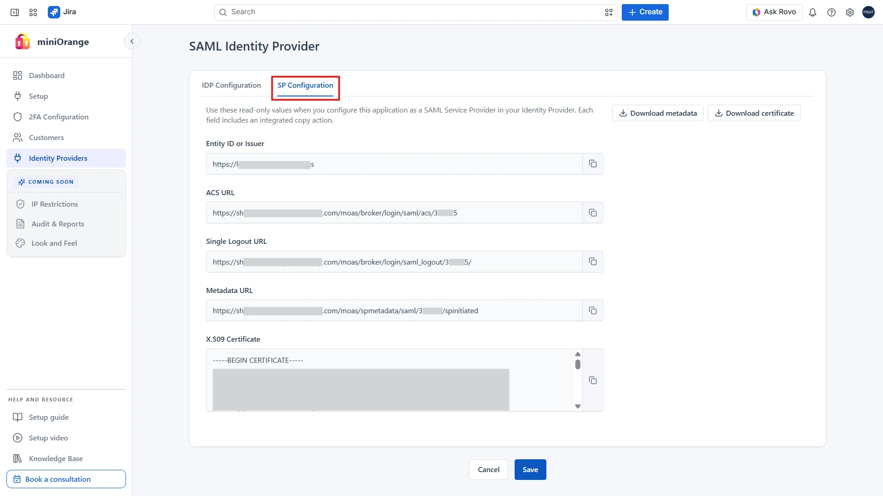Copy the Metadata URL value

(x=593, y=310)
